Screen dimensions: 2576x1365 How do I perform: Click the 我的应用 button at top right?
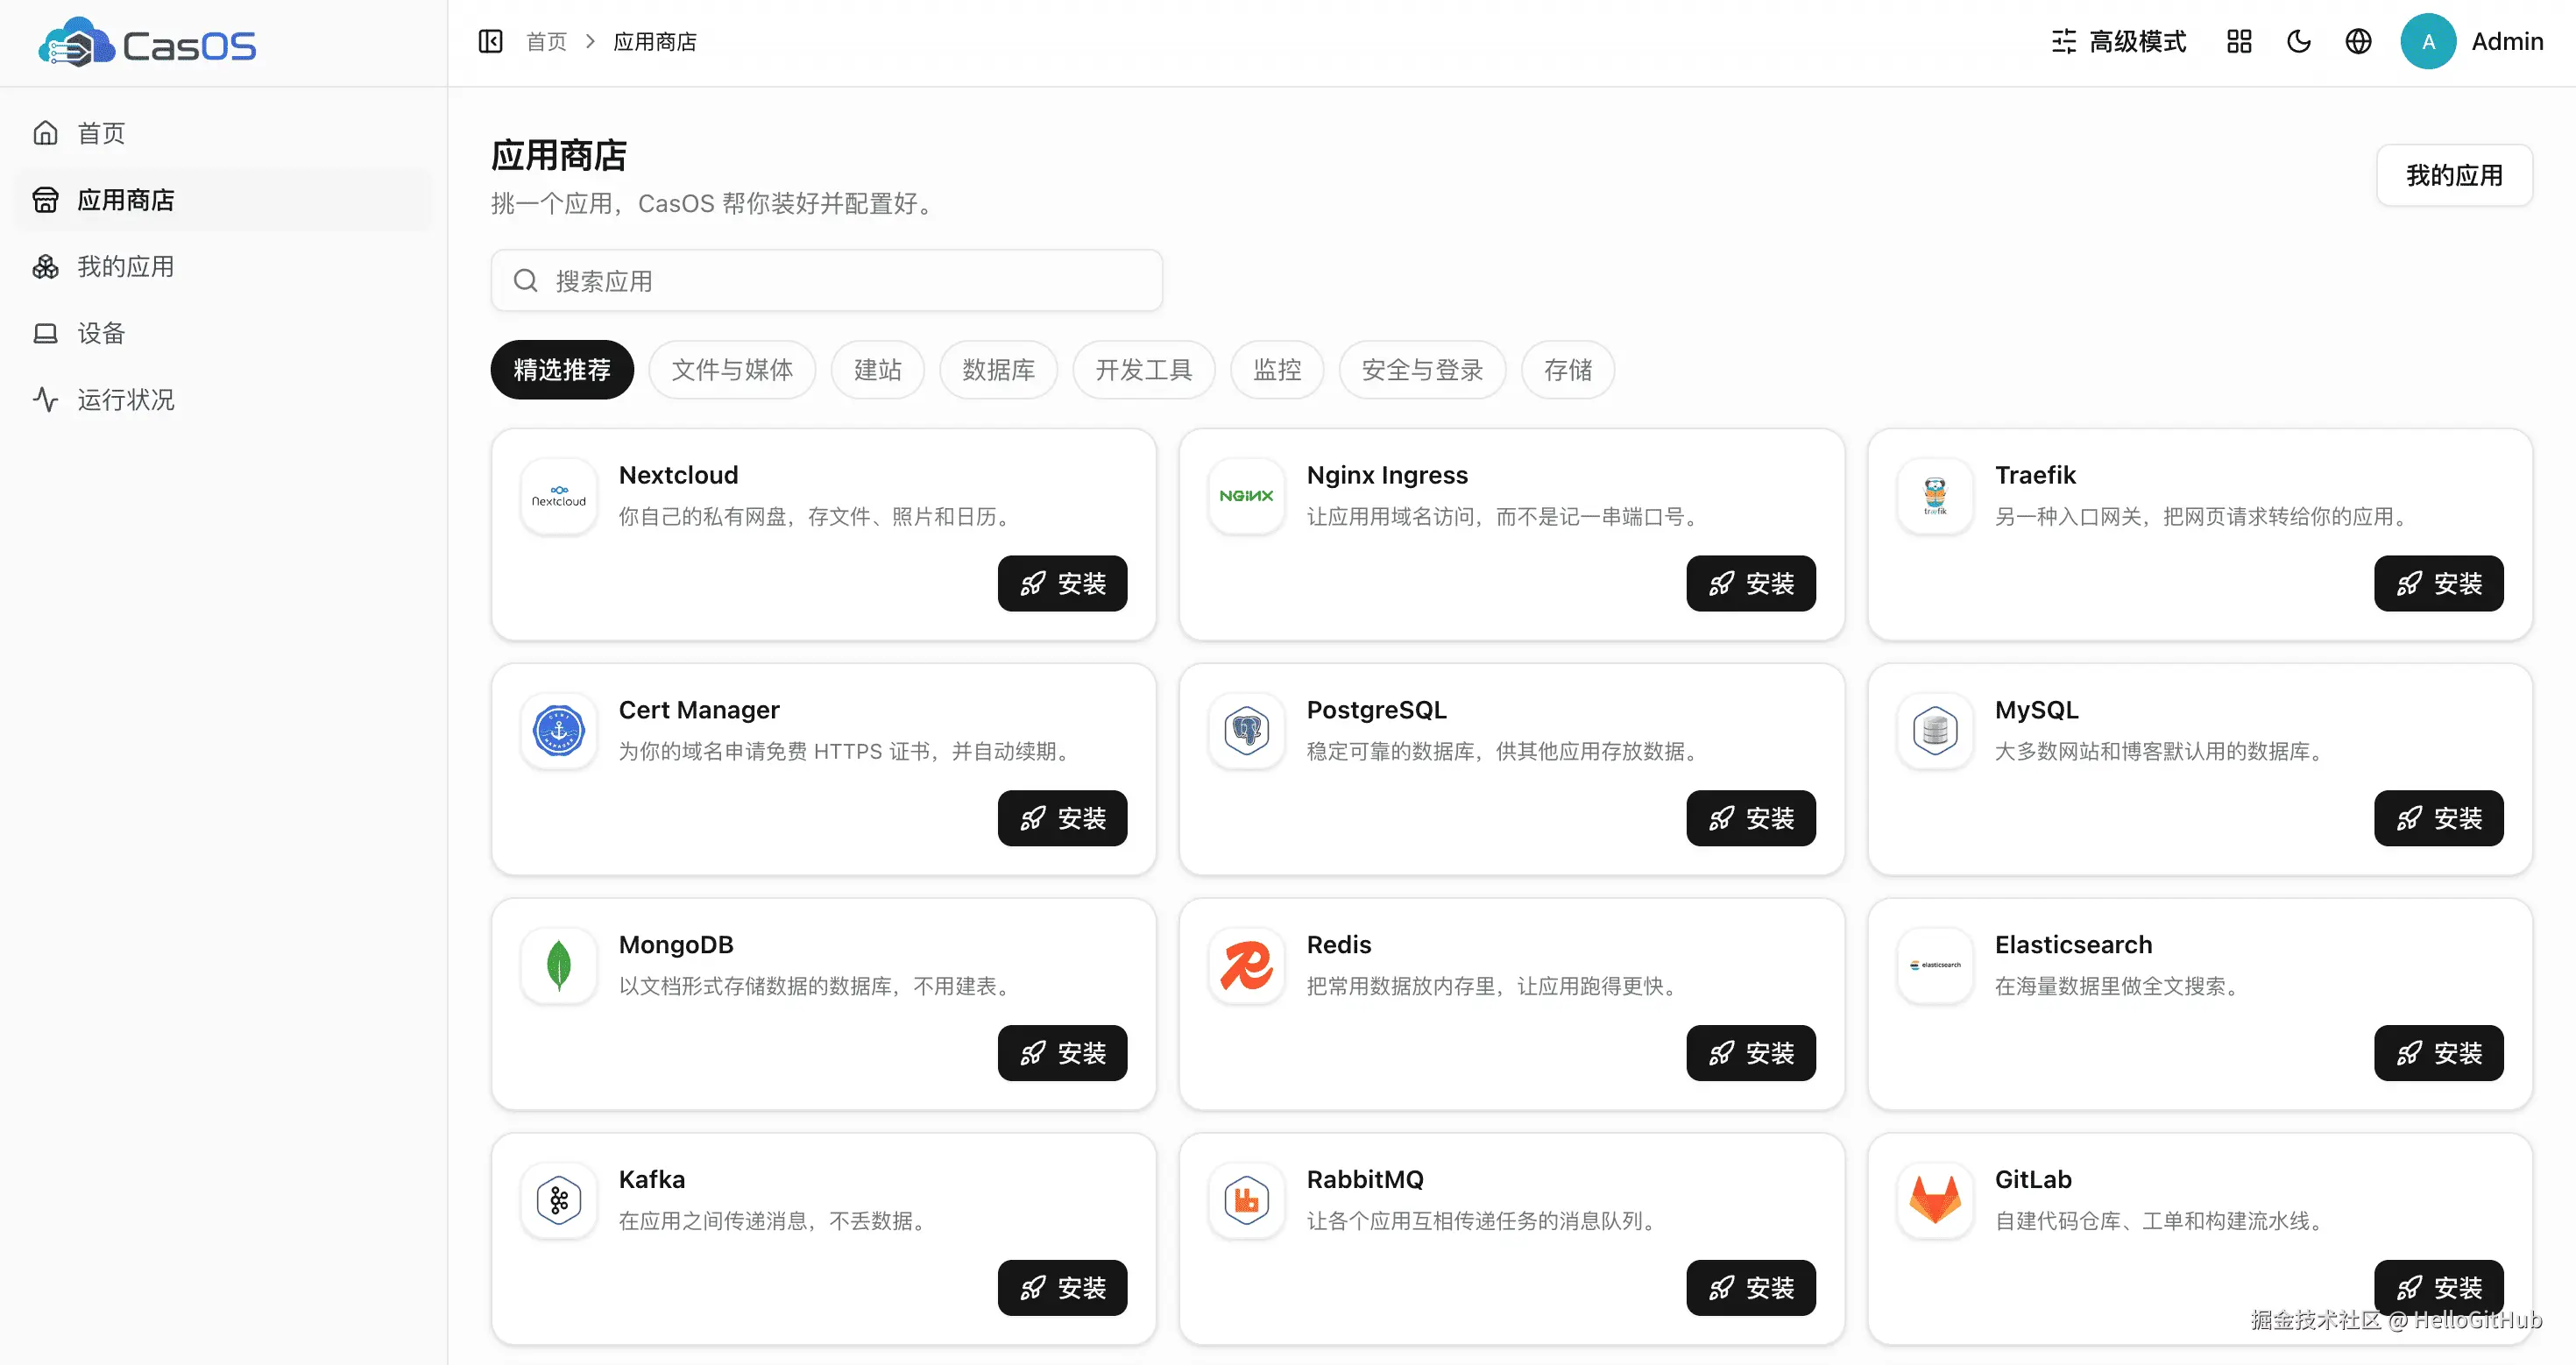(2454, 175)
